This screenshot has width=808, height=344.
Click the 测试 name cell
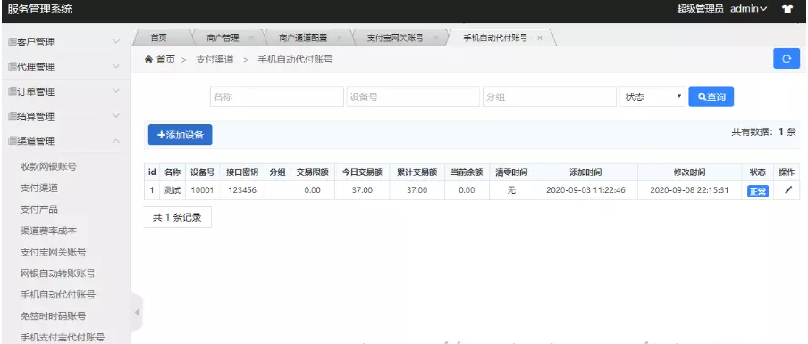click(x=173, y=190)
